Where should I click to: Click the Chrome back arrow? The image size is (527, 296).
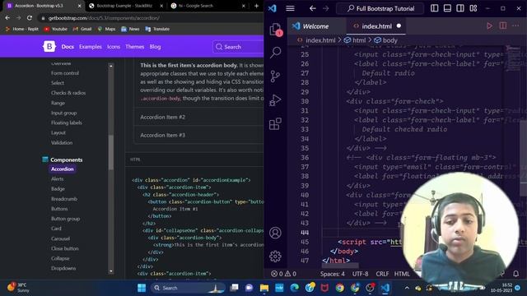tap(7, 18)
